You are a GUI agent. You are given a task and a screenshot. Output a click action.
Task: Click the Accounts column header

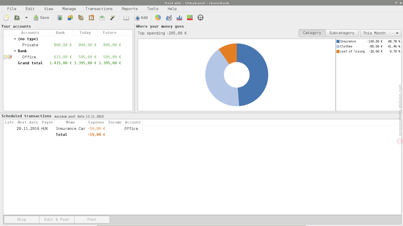tap(30, 33)
